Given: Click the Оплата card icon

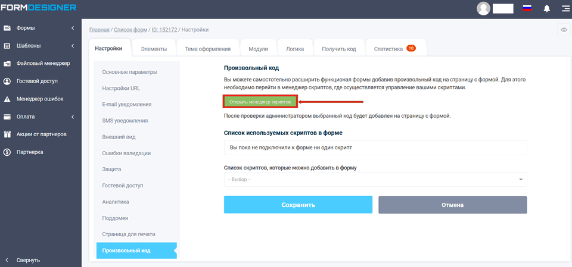Looking at the screenshot, I should tap(7, 117).
